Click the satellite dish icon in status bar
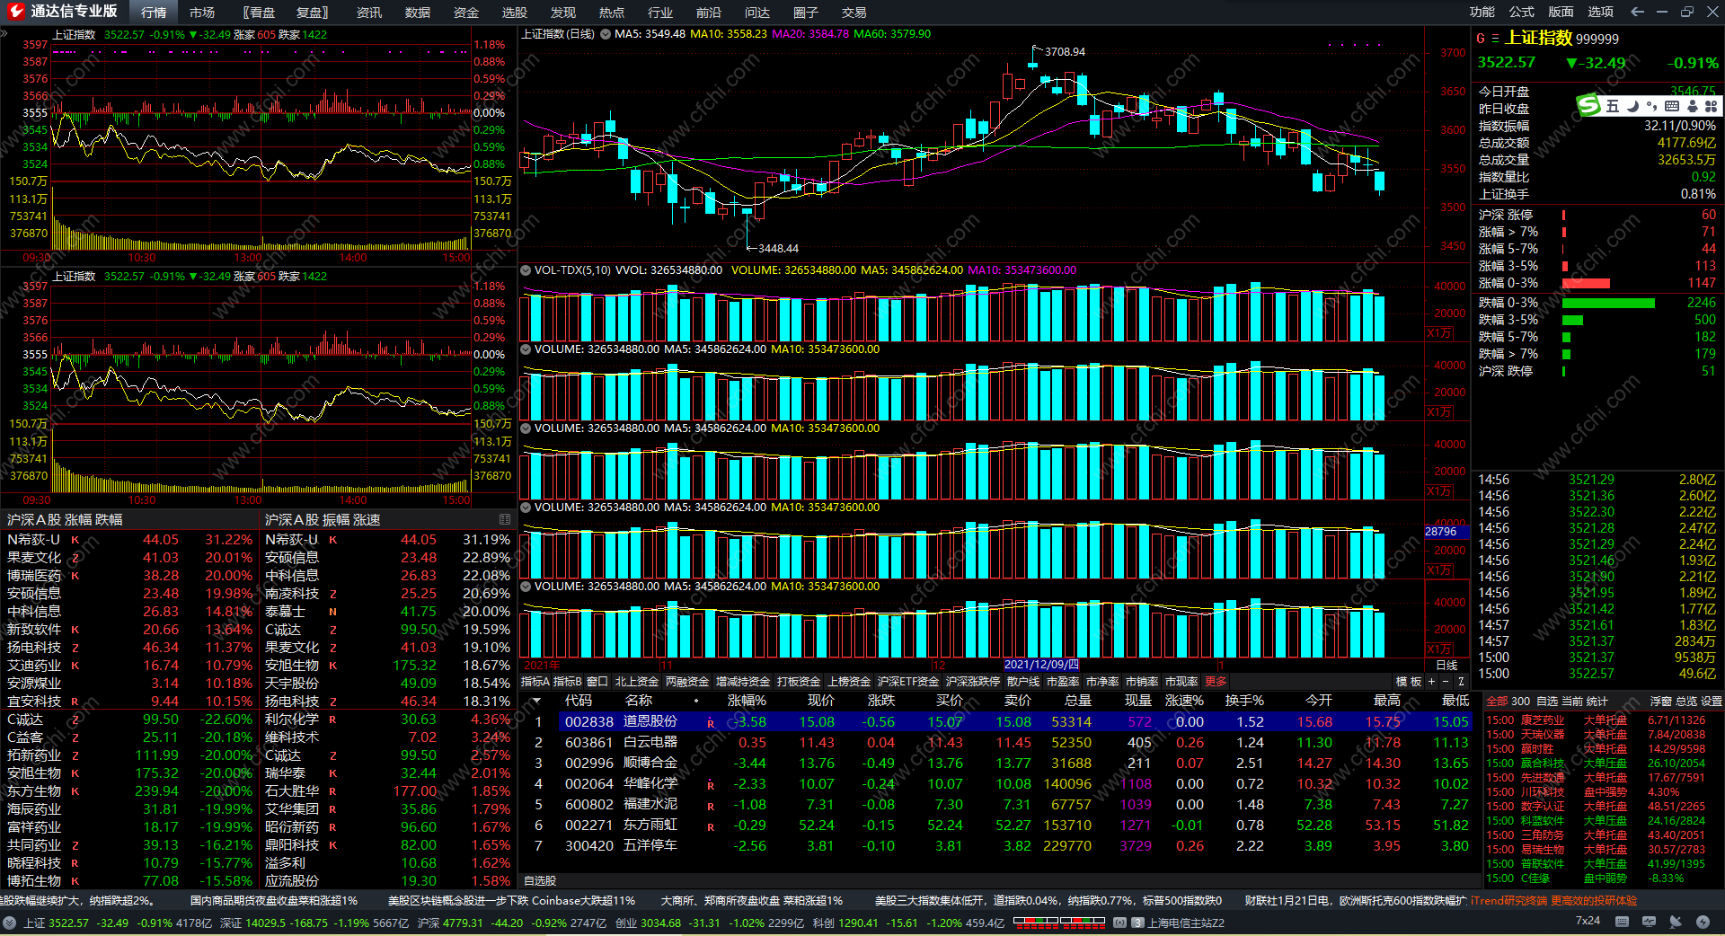Viewport: 1725px width, 936px height. click(1676, 922)
